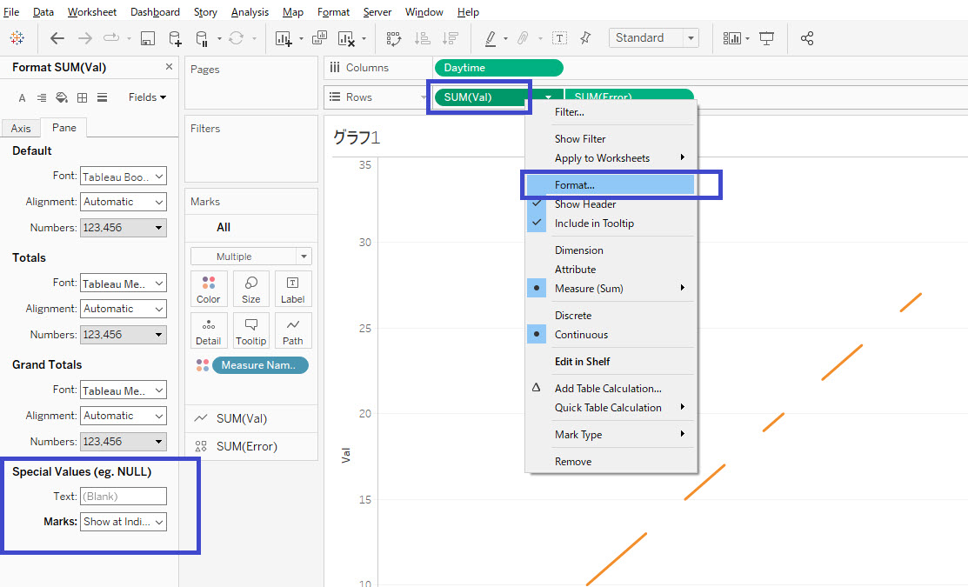Open the Standard fit dropdown in toolbar
Viewport: 968px width, 587px height.
point(654,38)
